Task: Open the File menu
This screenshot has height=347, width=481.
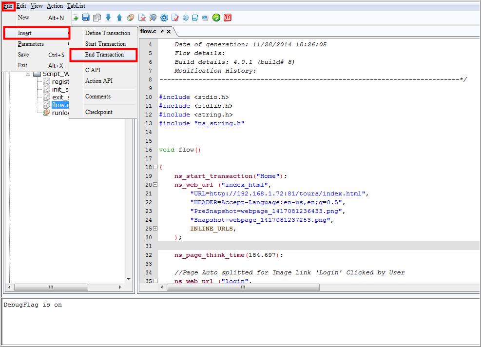Action: pos(8,6)
